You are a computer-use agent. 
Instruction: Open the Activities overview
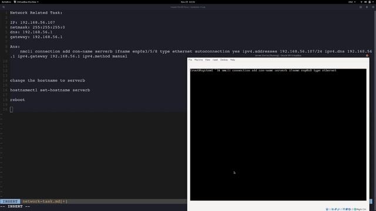pyautogui.click(x=6, y=2)
